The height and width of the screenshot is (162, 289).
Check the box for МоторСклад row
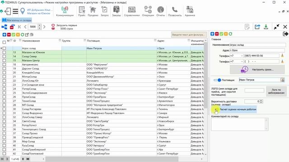(4, 76)
